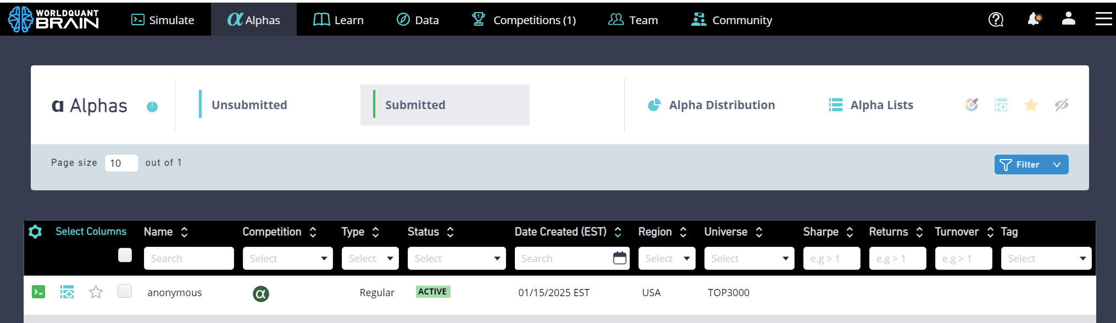Toggle the hidden alphas eye icon
Screen dimensions: 1116x323
tap(1062, 105)
